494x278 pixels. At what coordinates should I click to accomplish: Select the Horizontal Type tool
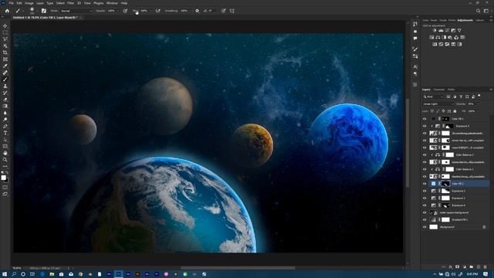pyautogui.click(x=5, y=133)
